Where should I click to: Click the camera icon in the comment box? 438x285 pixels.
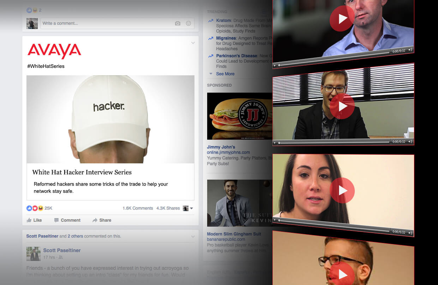coord(178,23)
